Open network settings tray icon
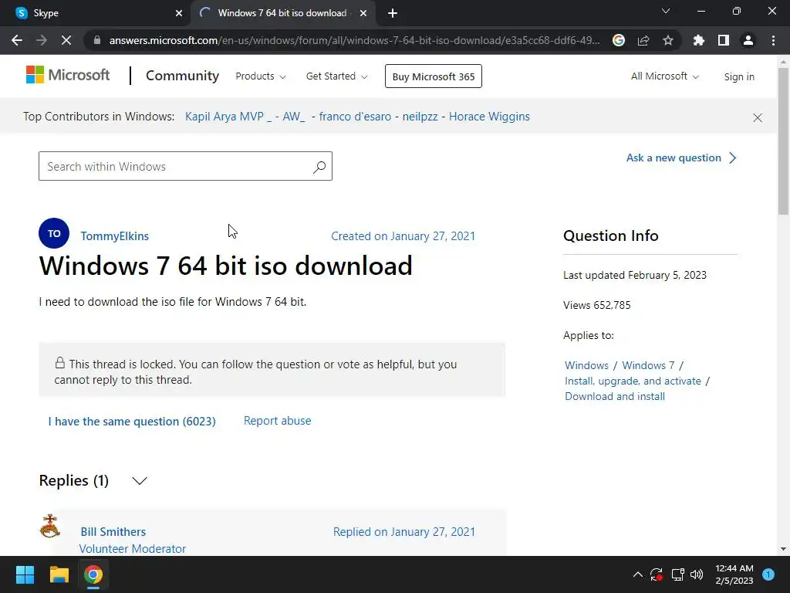This screenshot has width=790, height=593. (677, 574)
